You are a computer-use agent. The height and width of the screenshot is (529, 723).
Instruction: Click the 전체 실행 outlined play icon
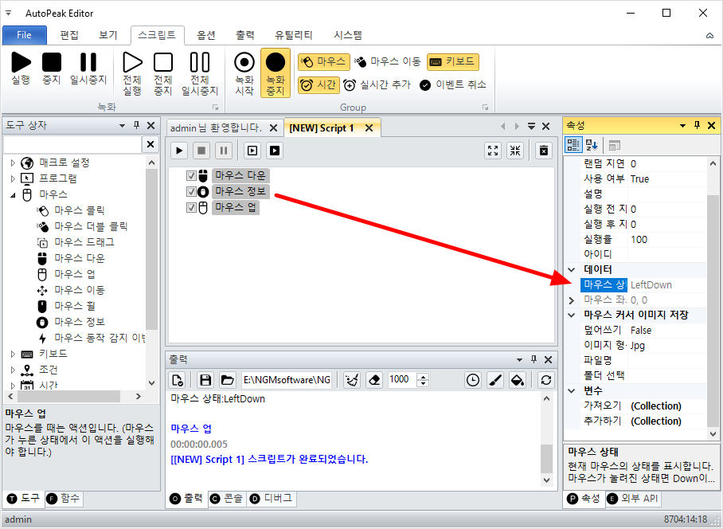132,72
